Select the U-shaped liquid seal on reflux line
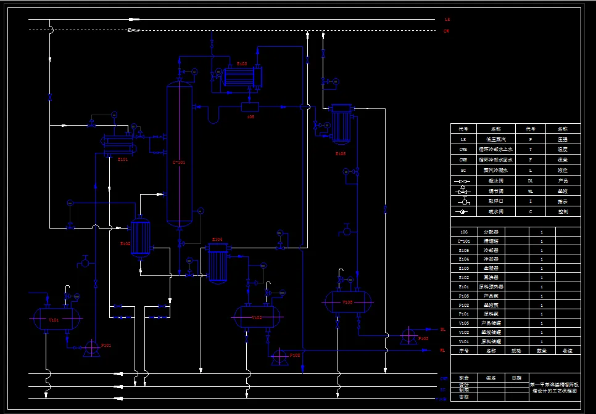Viewport: 596px width, 414px height. pos(213,115)
